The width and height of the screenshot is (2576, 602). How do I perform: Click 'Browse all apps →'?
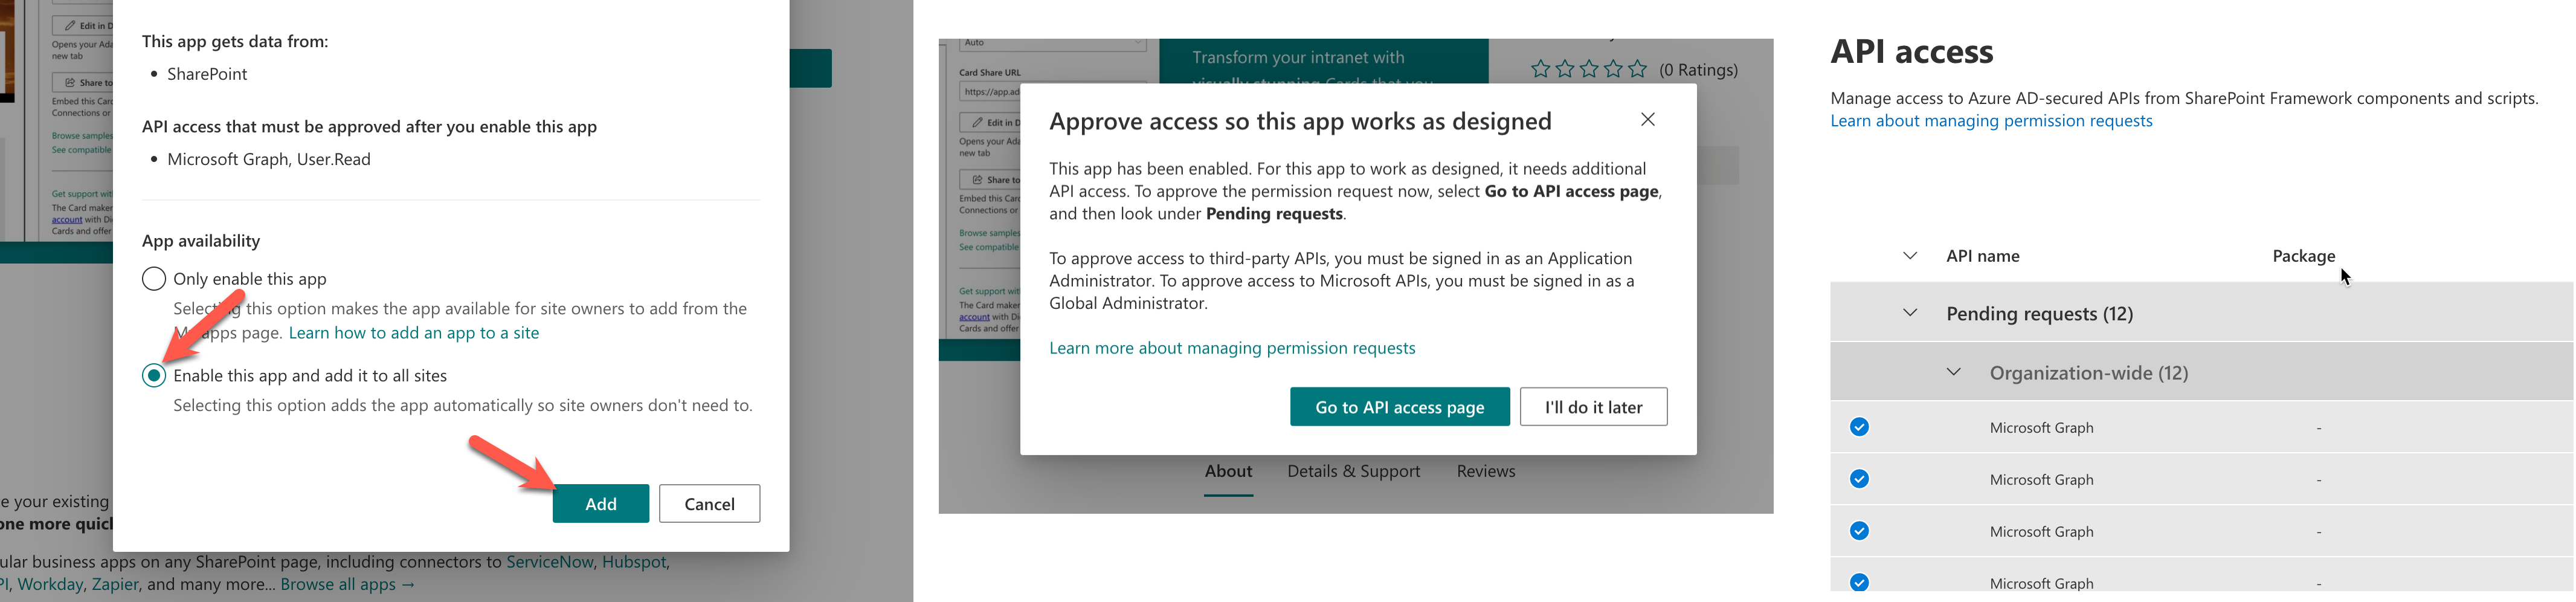click(348, 585)
